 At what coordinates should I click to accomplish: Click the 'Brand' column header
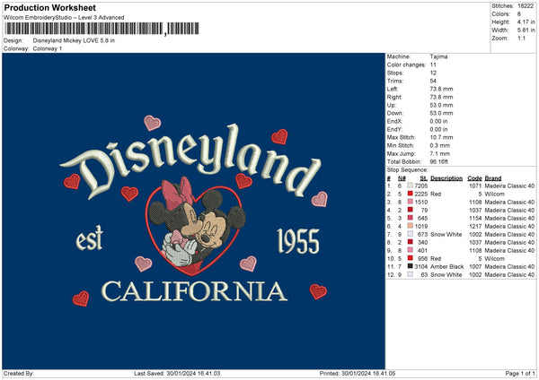[493, 178]
